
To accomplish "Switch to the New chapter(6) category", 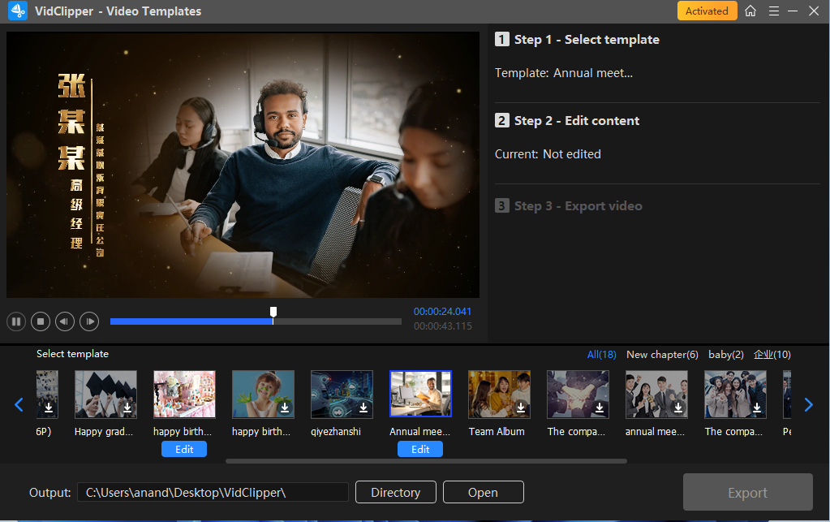I will click(662, 355).
